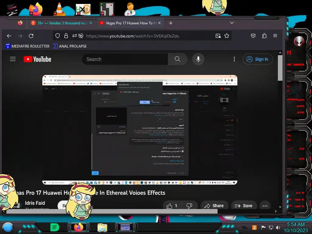Open the VLC cone desktop shortcut
Screen dimensions: 312x234
59,9
